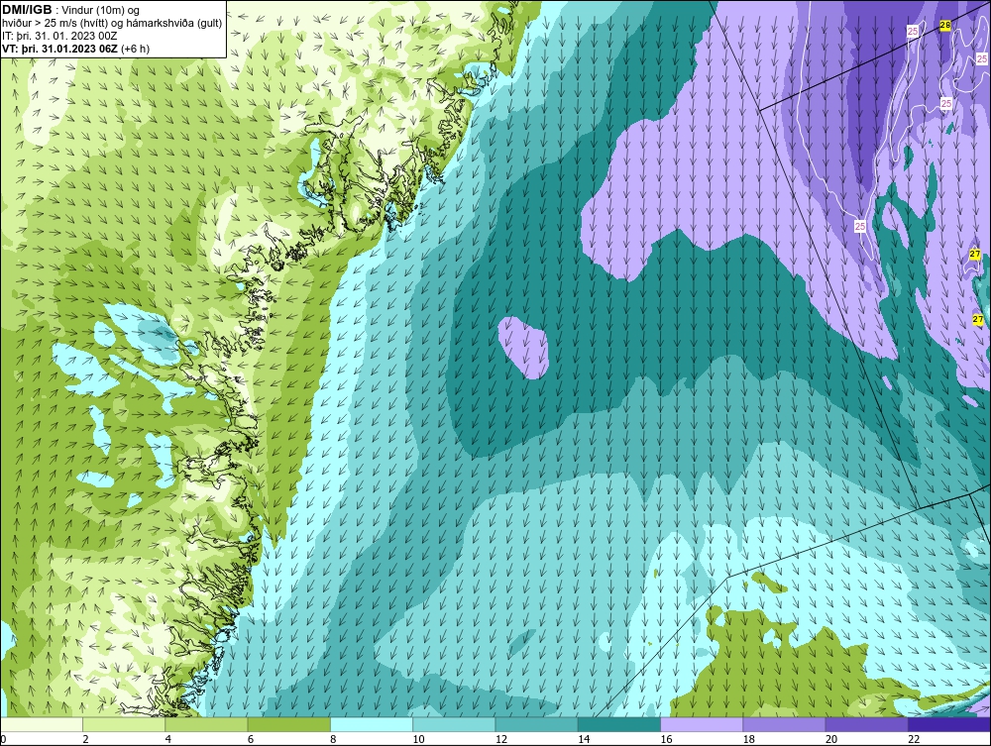Click the legend scale label 10
The width and height of the screenshot is (991, 746).
pyautogui.click(x=418, y=740)
